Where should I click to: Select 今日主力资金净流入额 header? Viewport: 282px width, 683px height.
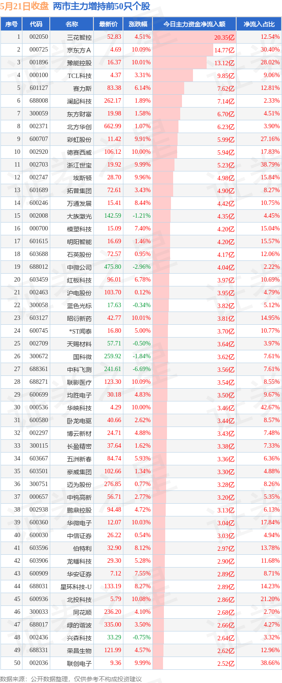coord(194,24)
